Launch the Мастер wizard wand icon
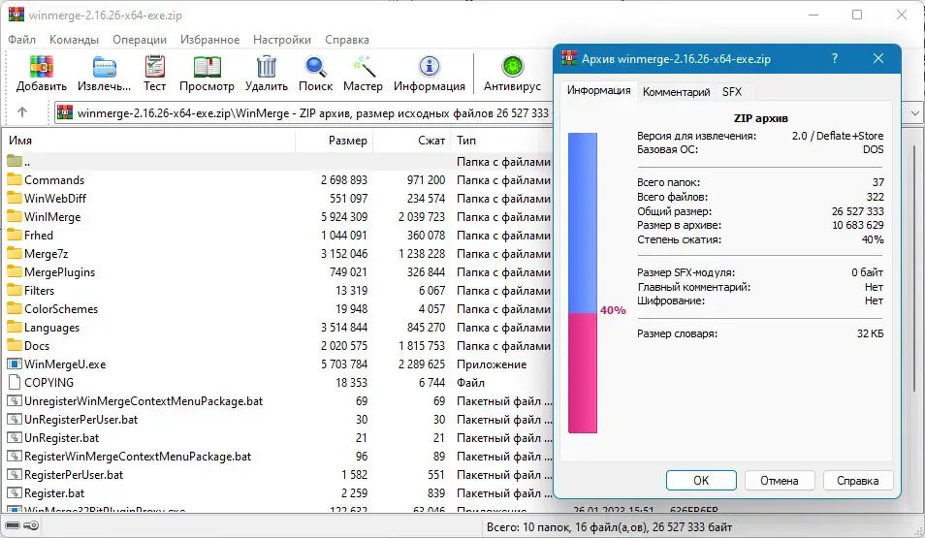925x538 pixels. [x=363, y=67]
